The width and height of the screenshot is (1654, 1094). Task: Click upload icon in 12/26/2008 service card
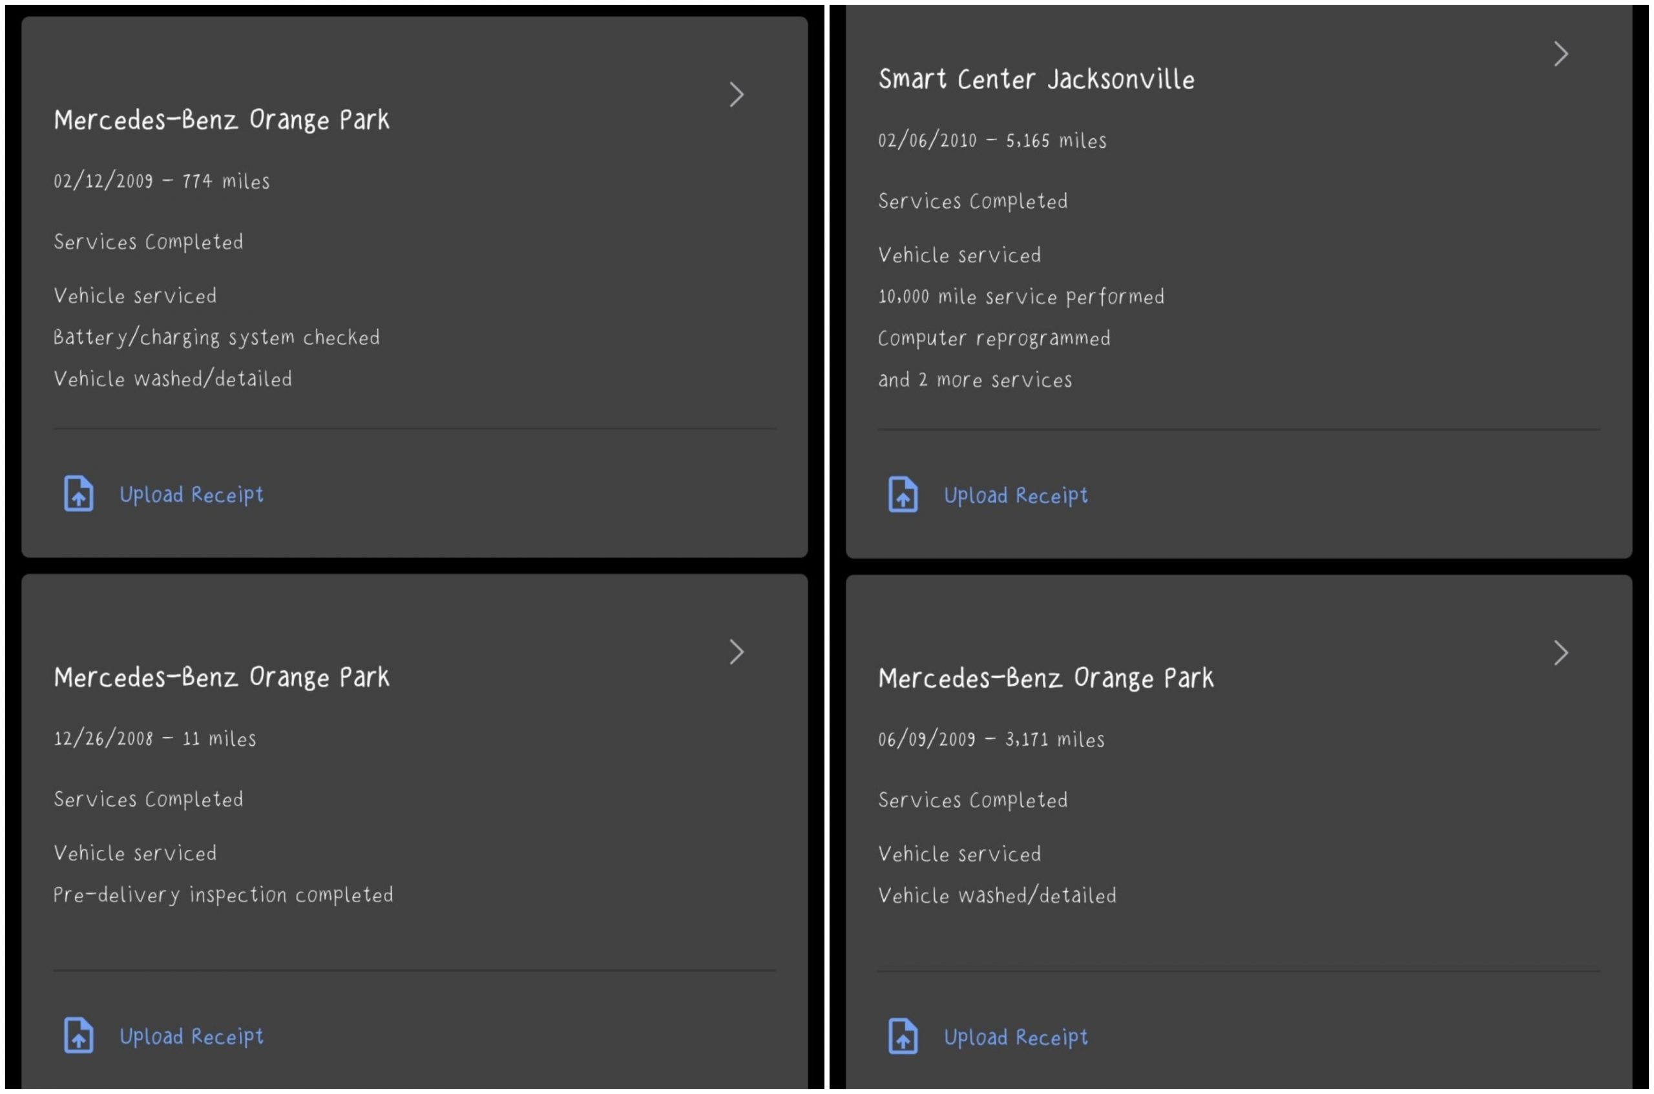tap(79, 1035)
